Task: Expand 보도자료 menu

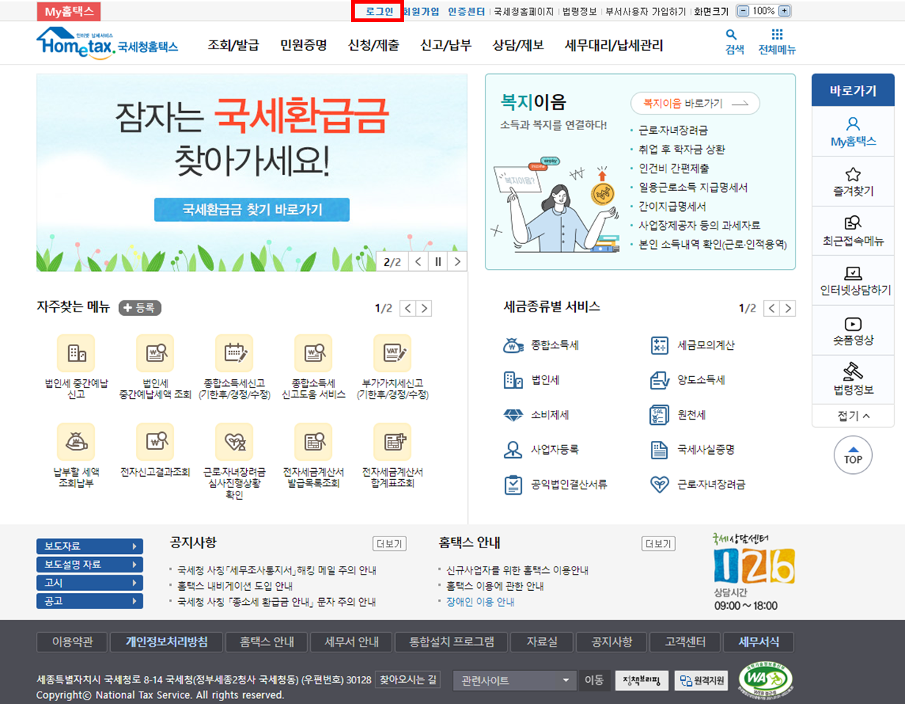Action: 90,546
